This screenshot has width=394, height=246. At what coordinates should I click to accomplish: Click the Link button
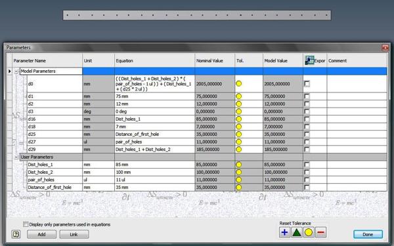[x=74, y=234]
